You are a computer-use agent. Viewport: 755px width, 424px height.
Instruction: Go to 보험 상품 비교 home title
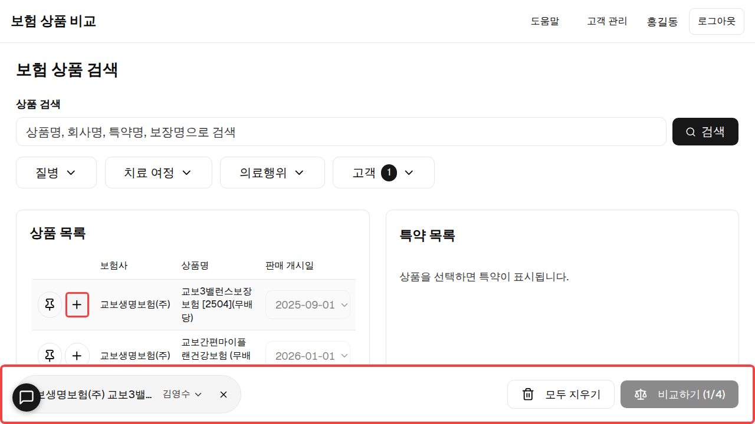54,21
